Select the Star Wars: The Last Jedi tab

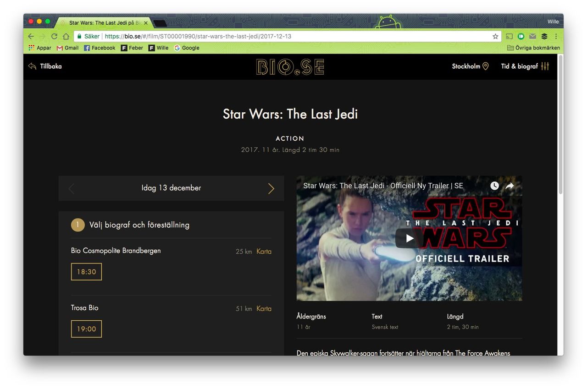tap(105, 22)
